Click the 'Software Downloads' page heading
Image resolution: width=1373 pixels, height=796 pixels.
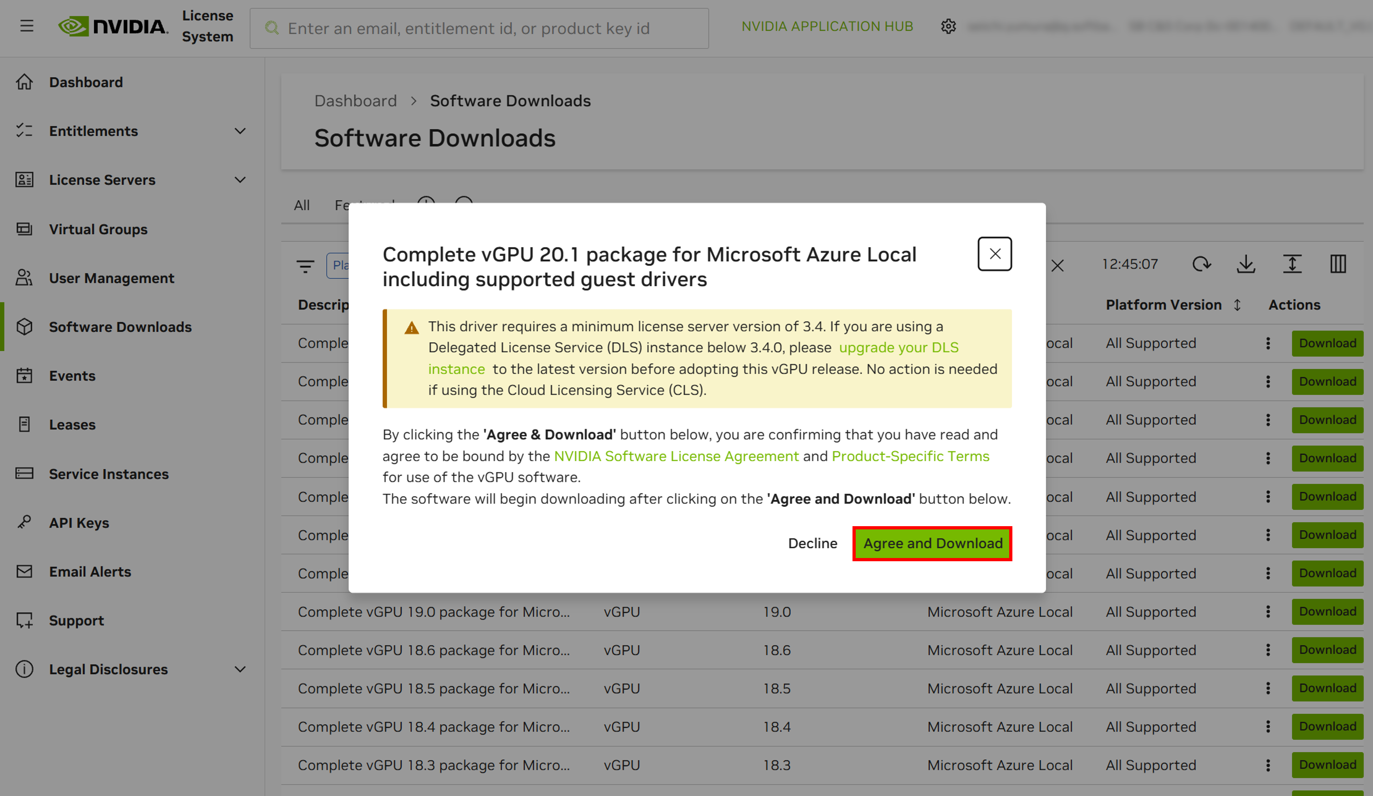pos(435,138)
